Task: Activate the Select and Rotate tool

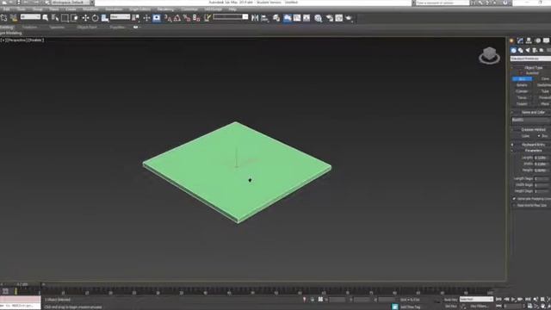Action: click(95, 17)
